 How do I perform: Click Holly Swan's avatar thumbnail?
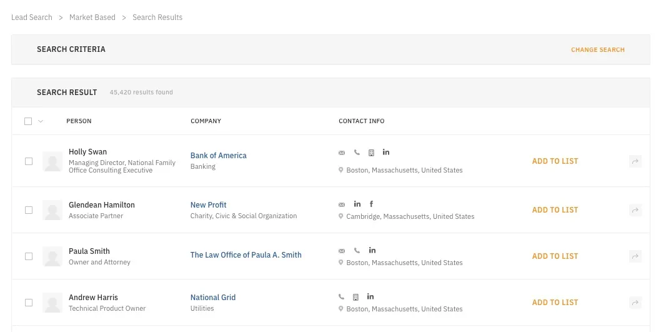click(52, 161)
